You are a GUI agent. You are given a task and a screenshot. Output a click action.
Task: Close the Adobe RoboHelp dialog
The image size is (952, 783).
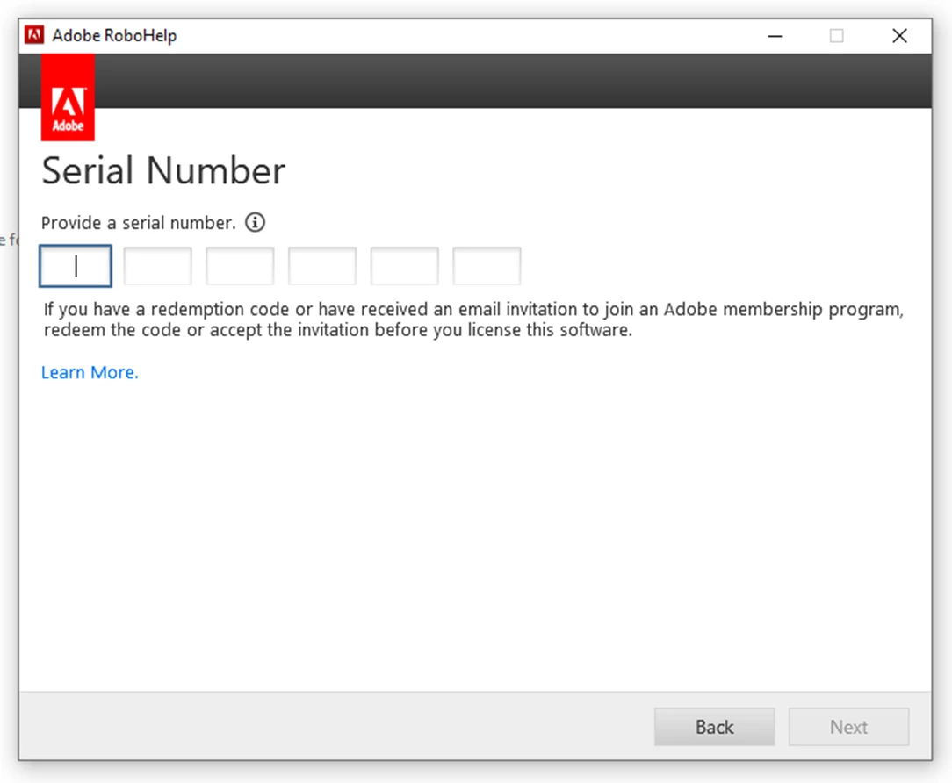coord(900,36)
